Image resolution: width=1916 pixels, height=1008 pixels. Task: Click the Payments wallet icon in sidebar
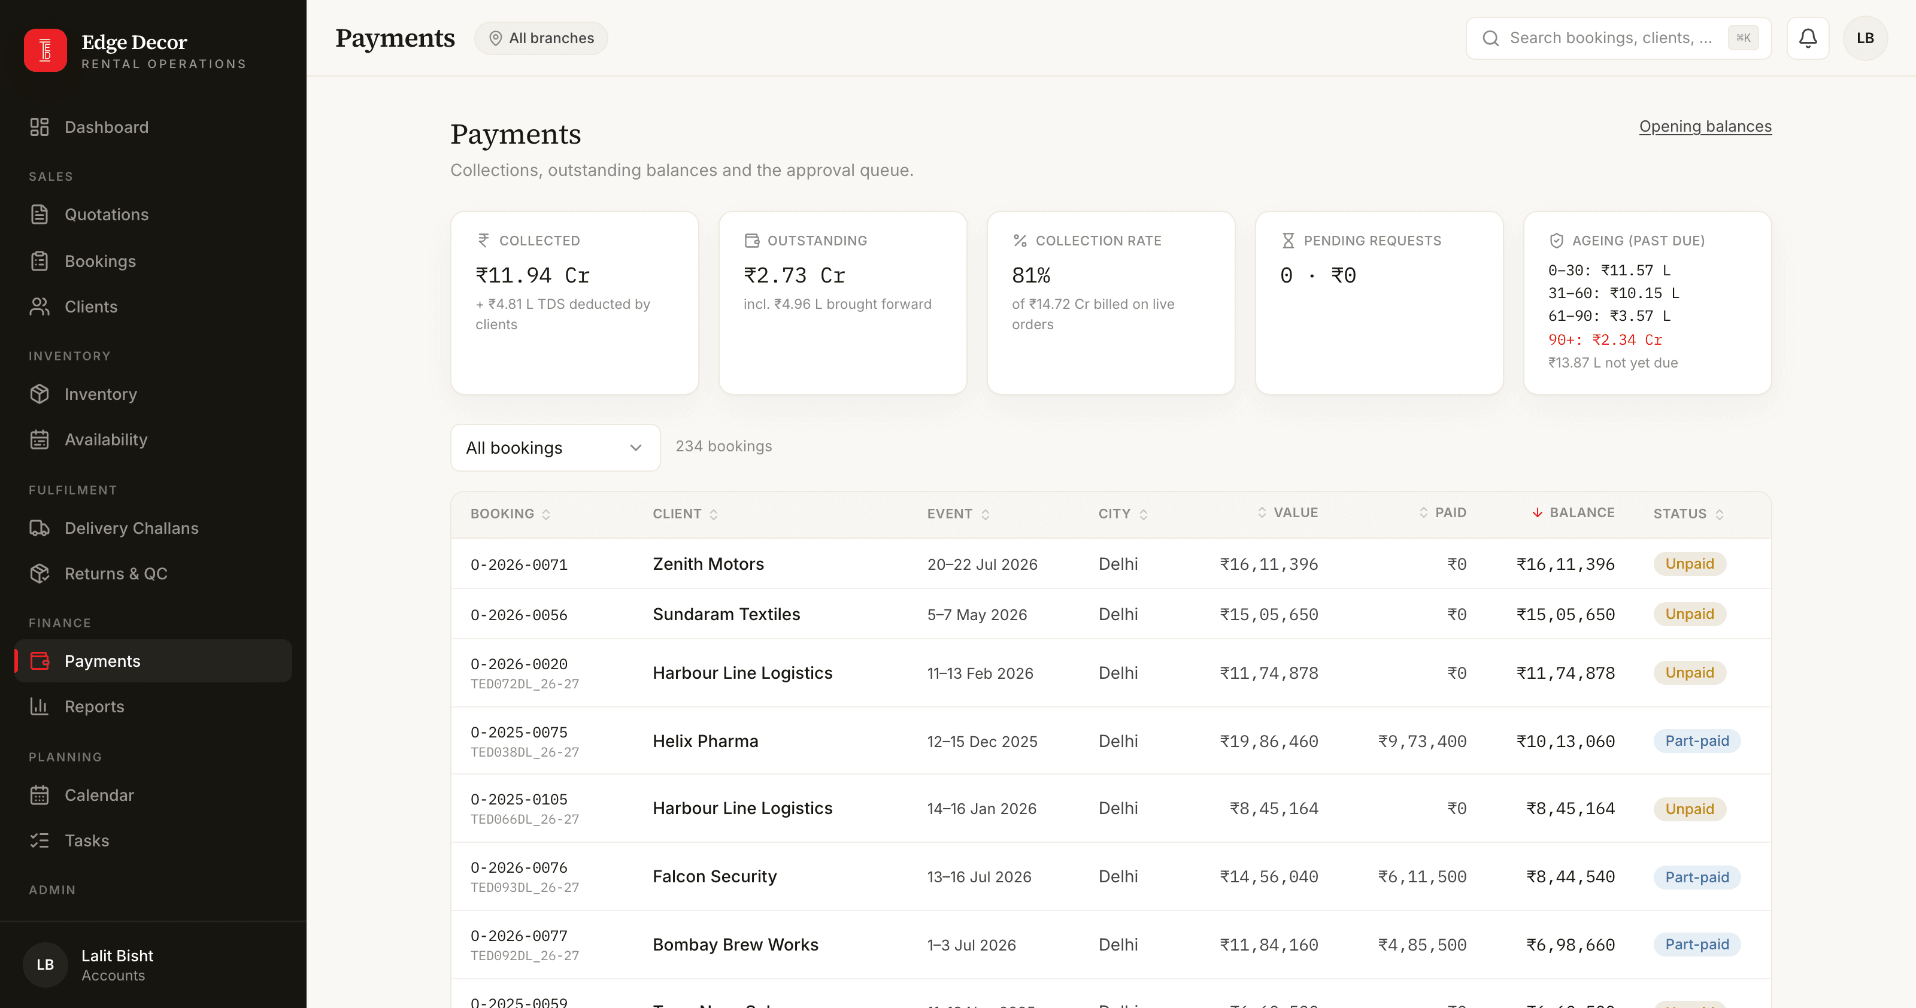point(40,661)
